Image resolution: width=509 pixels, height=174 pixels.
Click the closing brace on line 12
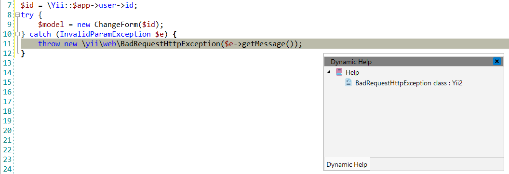(x=23, y=54)
